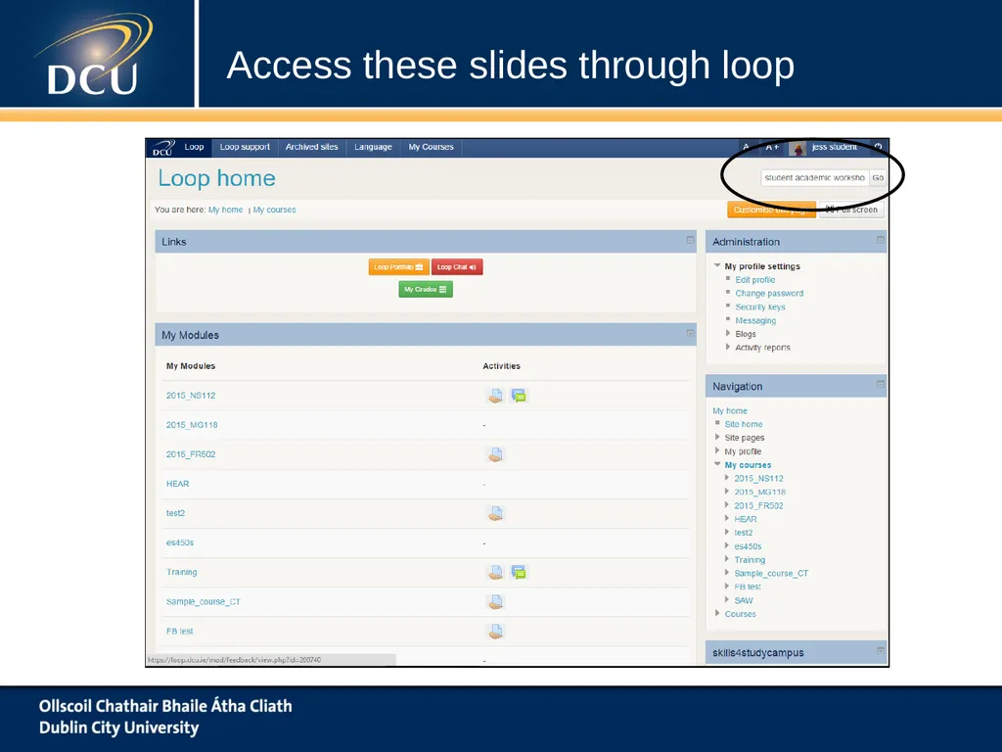
Task: Click My home in the Navigation block
Action: click(730, 410)
